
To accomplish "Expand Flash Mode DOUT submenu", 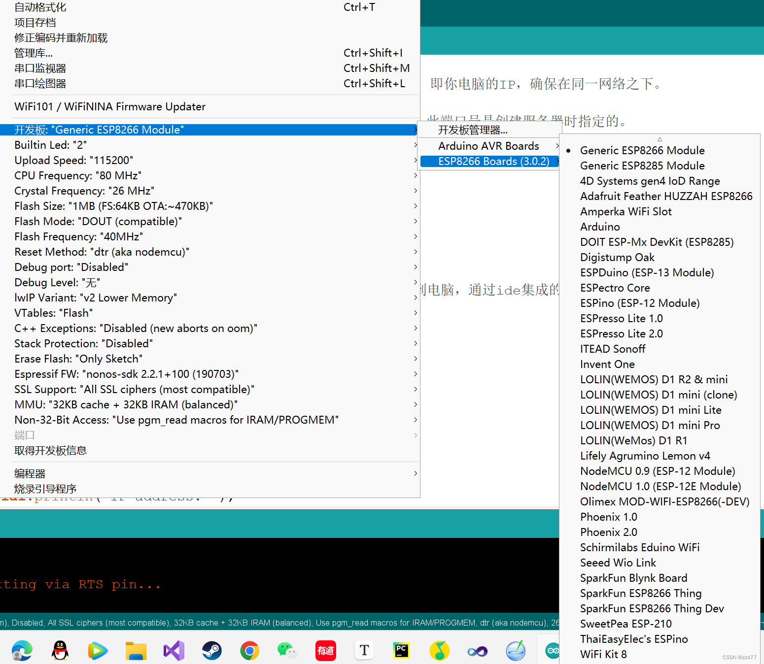I will [x=209, y=221].
